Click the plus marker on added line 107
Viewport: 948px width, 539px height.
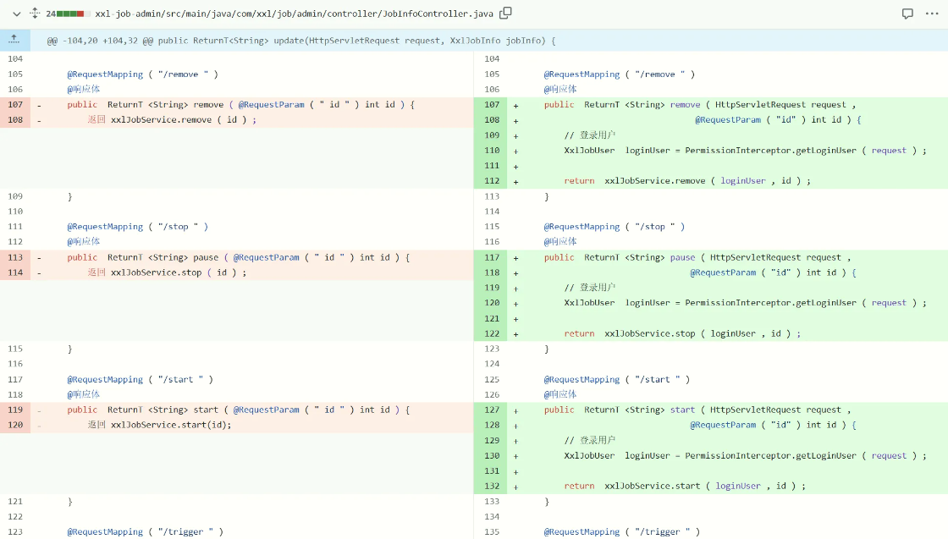[x=515, y=105]
